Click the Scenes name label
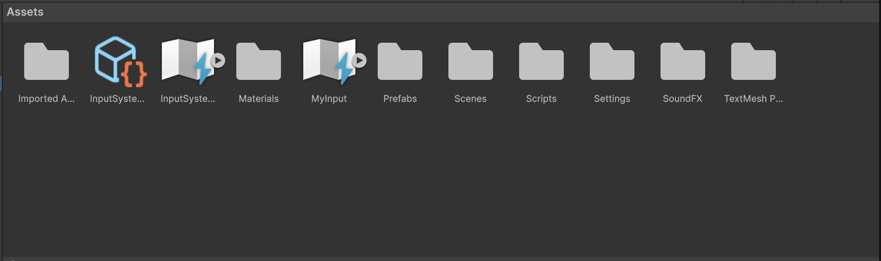Image resolution: width=881 pixels, height=261 pixels. point(471,98)
